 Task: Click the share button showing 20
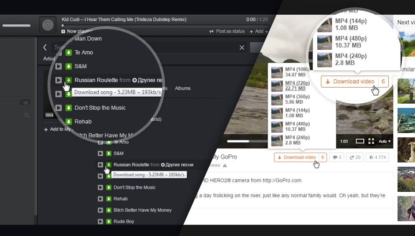click(355, 158)
